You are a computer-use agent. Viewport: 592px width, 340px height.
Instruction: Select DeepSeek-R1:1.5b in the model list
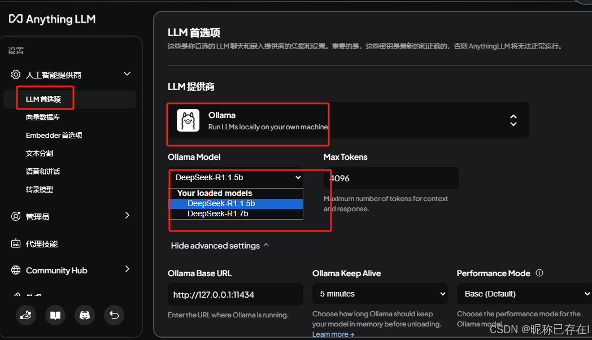[236, 203]
